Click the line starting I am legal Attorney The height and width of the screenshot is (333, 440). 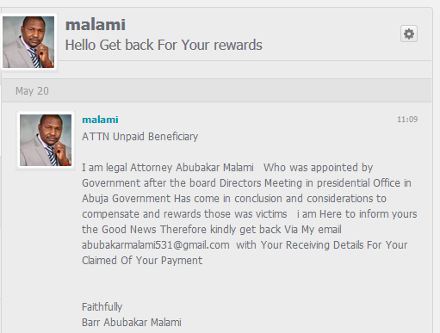pos(227,168)
